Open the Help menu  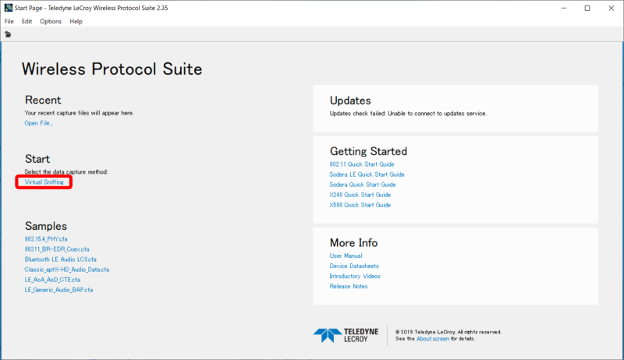pos(76,21)
